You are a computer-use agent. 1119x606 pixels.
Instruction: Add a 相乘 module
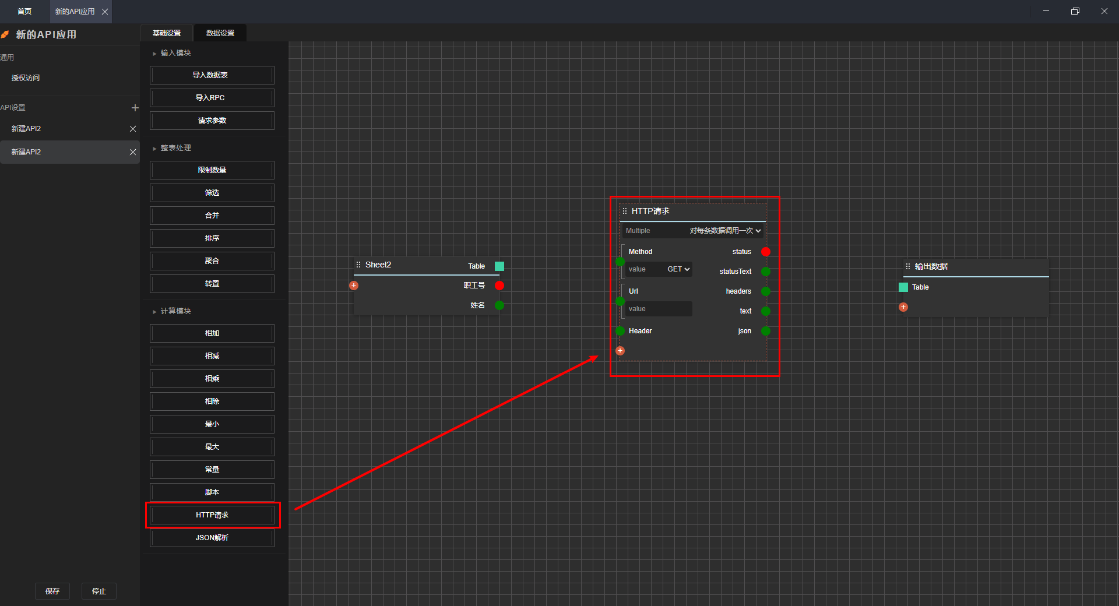212,379
